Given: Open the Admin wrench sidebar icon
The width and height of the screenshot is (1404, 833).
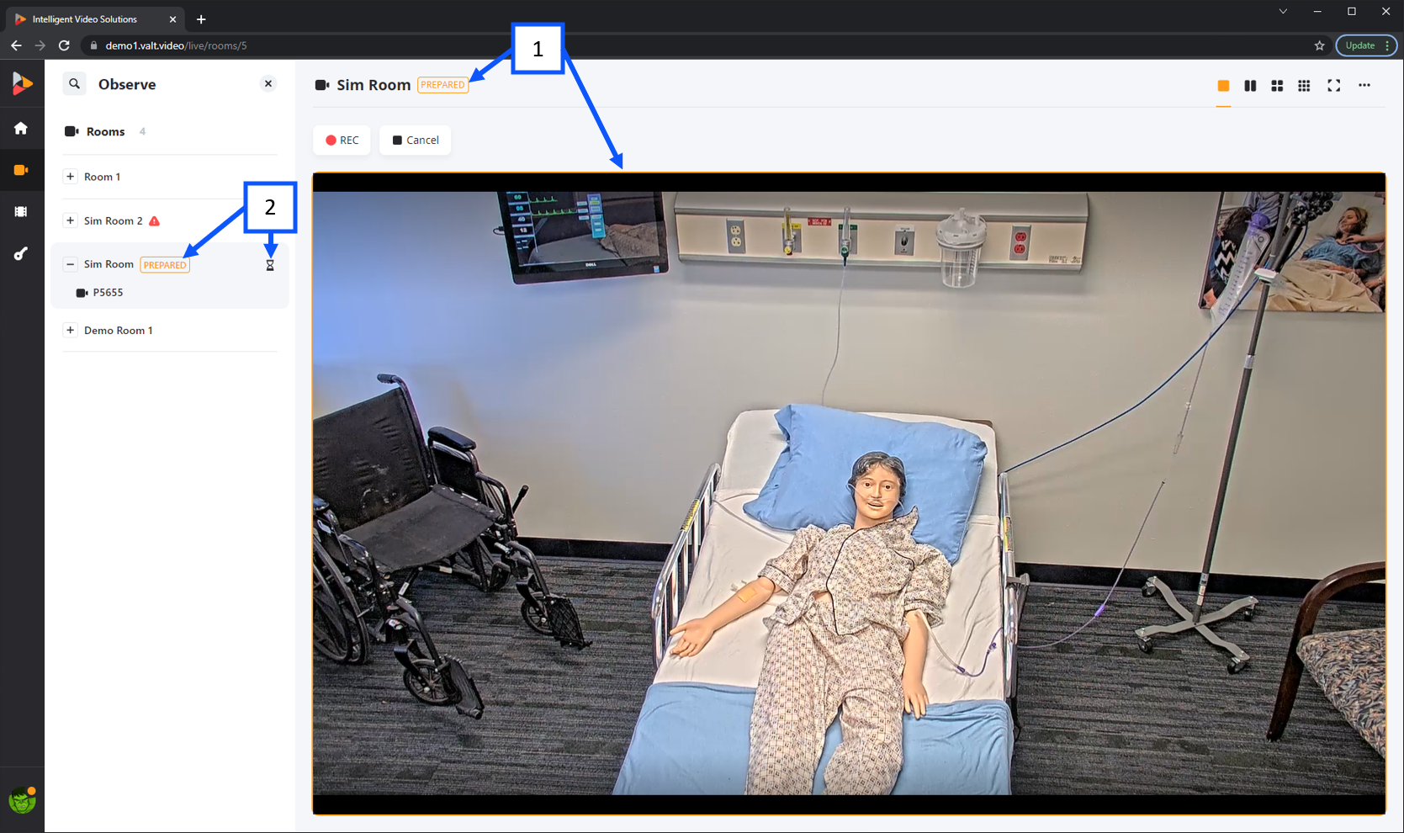Looking at the screenshot, I should (21, 253).
